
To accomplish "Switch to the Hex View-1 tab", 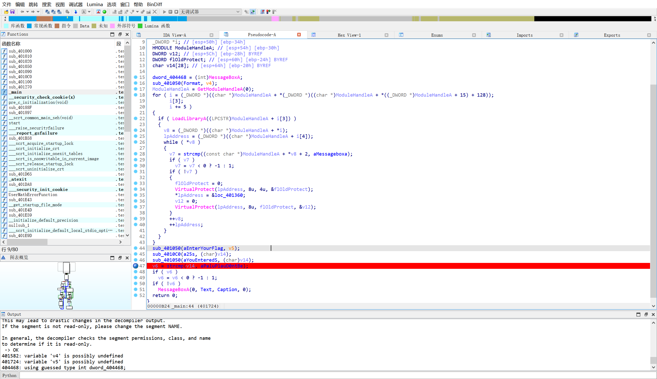I will pos(349,35).
